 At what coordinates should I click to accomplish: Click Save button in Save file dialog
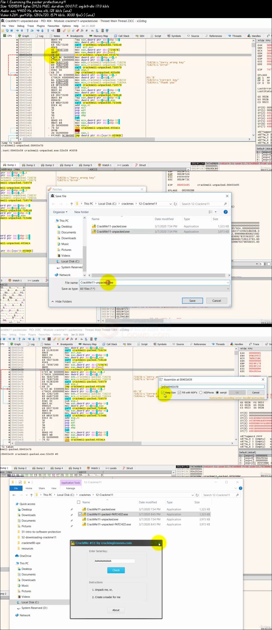point(192,301)
